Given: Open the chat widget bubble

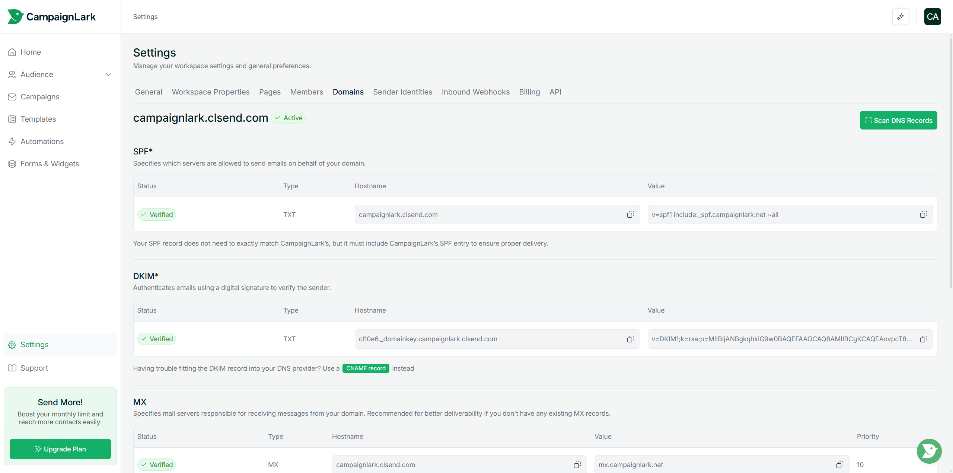Looking at the screenshot, I should point(929,451).
